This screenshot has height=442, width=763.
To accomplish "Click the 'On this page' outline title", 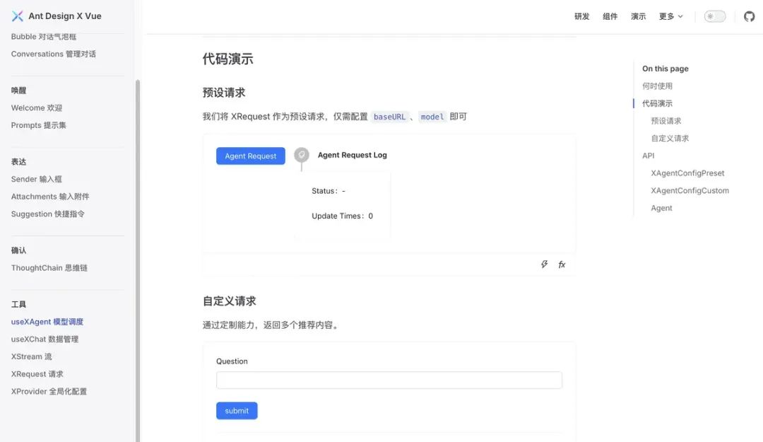I will (666, 69).
